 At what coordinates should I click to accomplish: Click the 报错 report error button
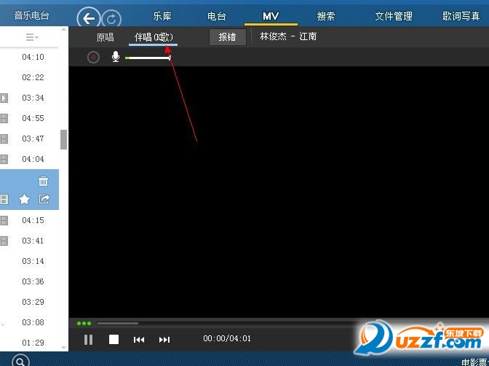pos(227,37)
